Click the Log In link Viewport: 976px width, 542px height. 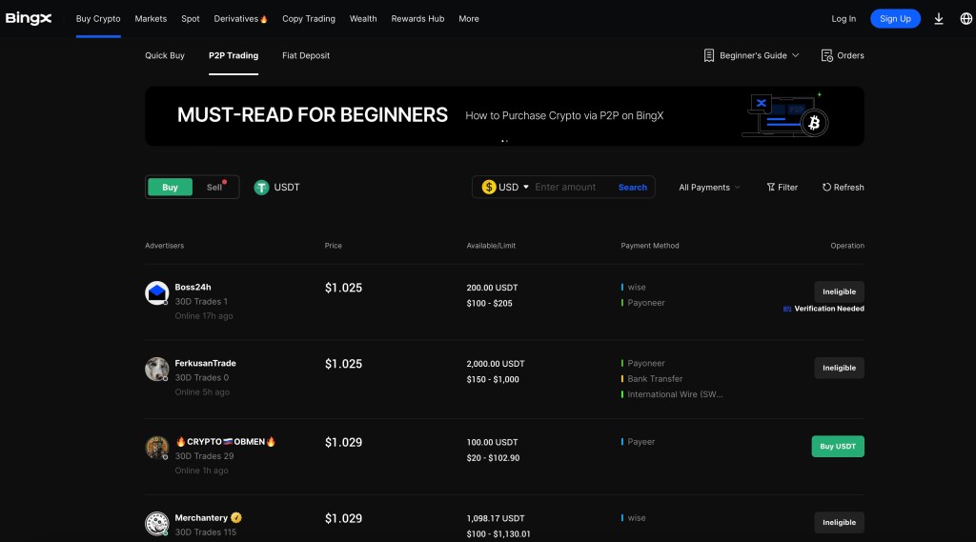(844, 19)
